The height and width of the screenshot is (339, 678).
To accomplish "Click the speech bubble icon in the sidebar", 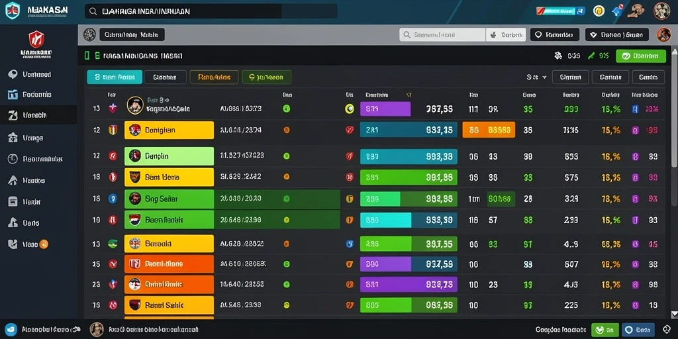I will point(13,74).
